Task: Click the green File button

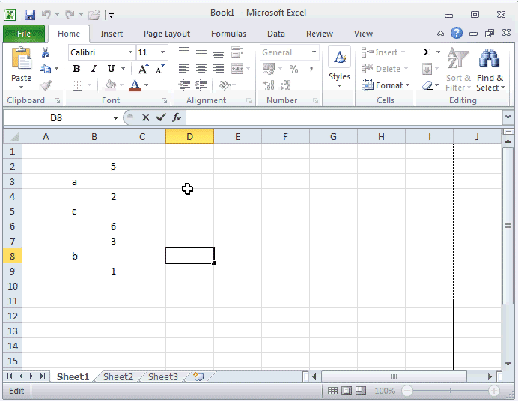Action: tap(23, 34)
